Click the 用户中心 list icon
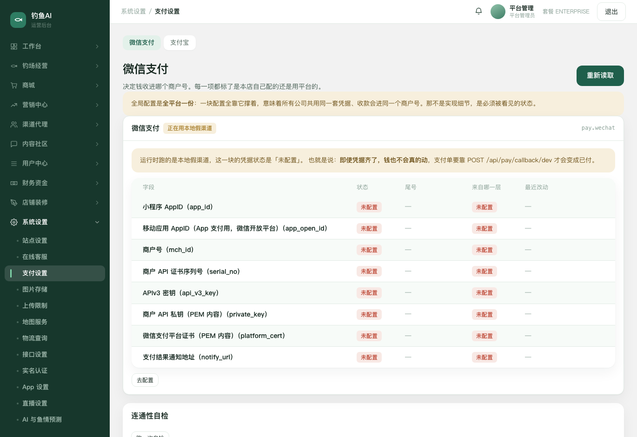The image size is (637, 437). click(14, 164)
